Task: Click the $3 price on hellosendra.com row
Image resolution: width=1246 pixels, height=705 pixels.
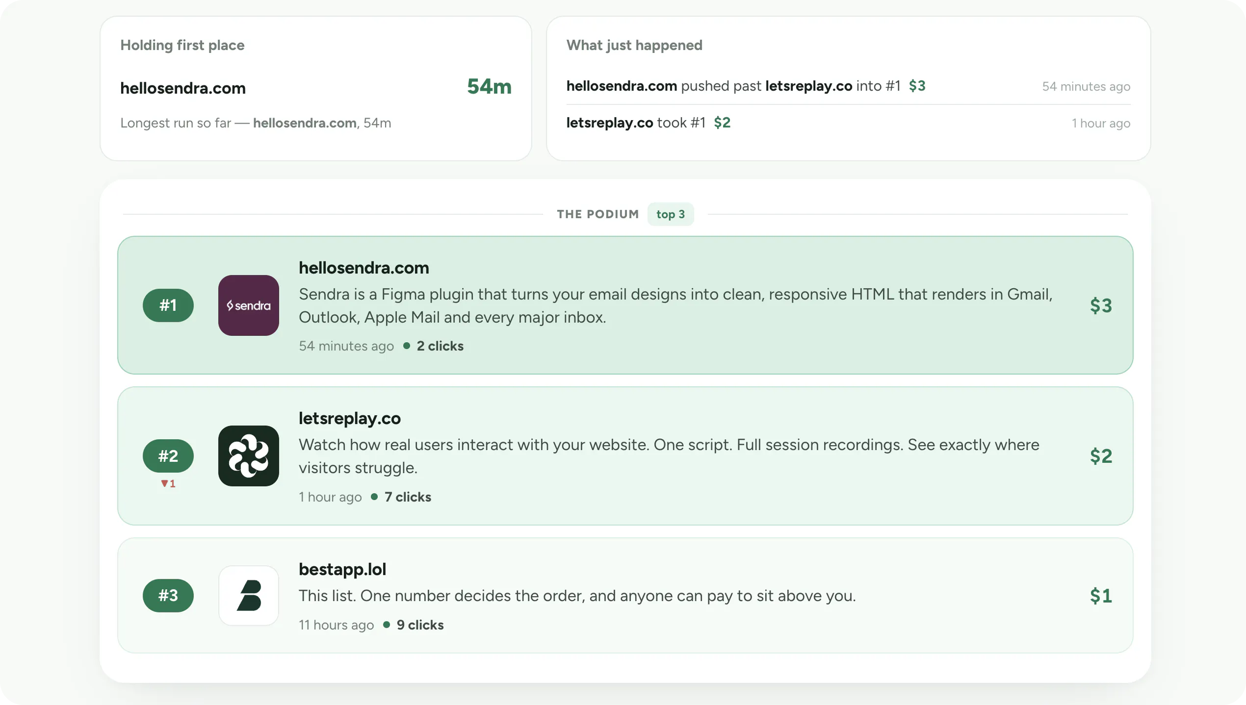Action: [1101, 305]
